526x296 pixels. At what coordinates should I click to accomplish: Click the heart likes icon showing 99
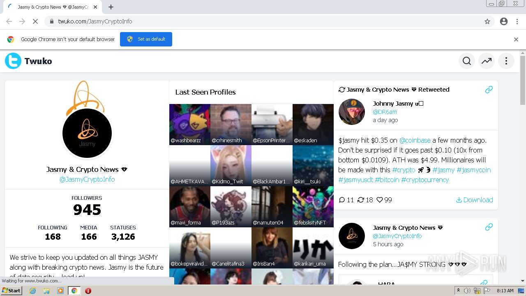(x=380, y=200)
